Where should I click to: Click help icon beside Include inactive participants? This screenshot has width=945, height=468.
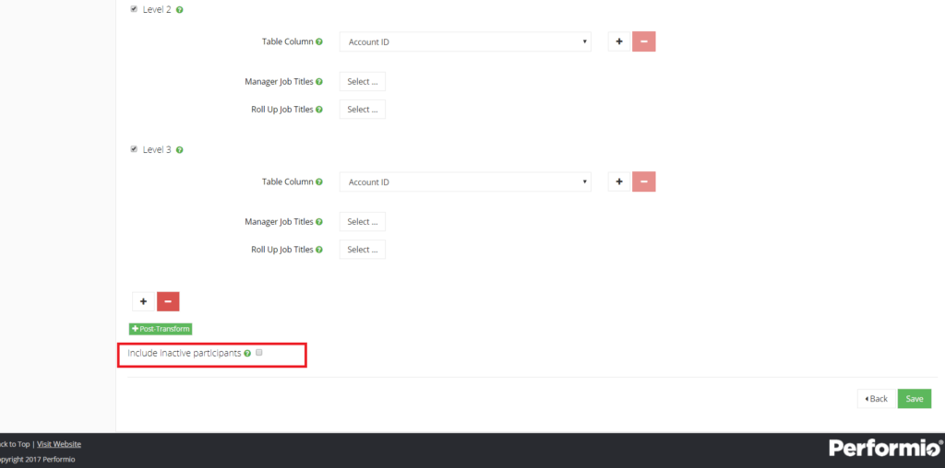click(247, 353)
